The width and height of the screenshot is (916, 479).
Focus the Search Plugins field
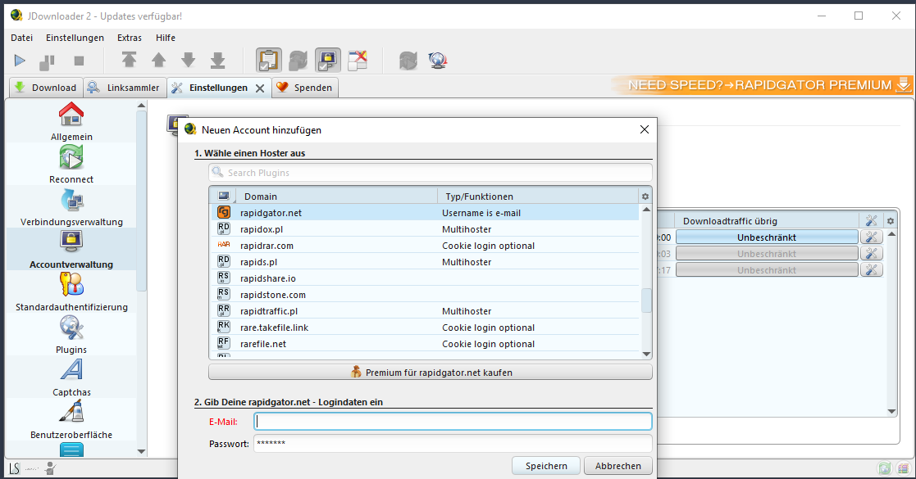(x=430, y=173)
